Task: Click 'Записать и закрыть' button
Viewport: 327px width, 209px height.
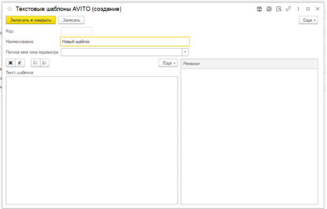Action: (31, 20)
